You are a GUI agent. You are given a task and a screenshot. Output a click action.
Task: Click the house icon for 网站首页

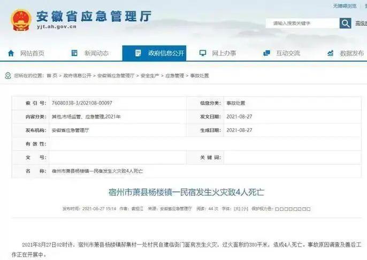pyautogui.click(x=11, y=53)
